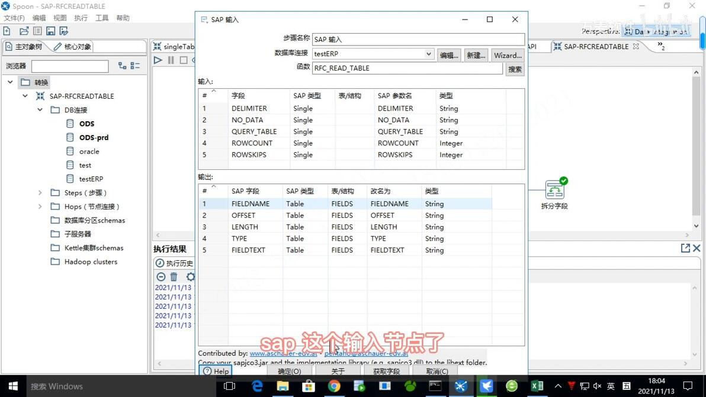Expand the Steps (步骤) folder
The height and width of the screenshot is (397, 706).
40,193
